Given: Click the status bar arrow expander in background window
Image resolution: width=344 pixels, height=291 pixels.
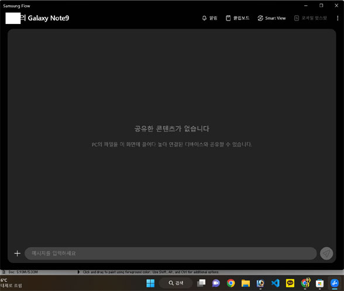Looking at the screenshot, I should [79, 272].
